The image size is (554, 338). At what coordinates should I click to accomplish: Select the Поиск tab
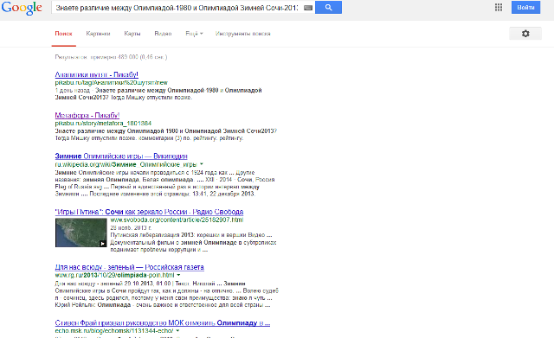[x=63, y=34]
